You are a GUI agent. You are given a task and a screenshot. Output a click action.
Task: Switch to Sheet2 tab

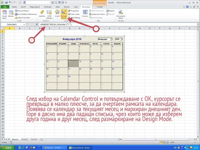[25, 139]
